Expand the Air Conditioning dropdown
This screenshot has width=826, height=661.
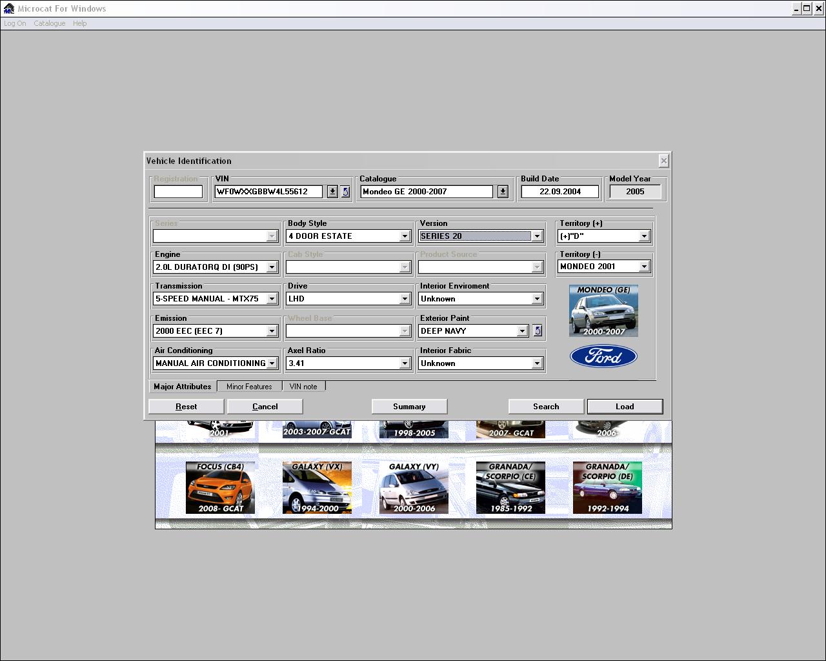(x=272, y=363)
